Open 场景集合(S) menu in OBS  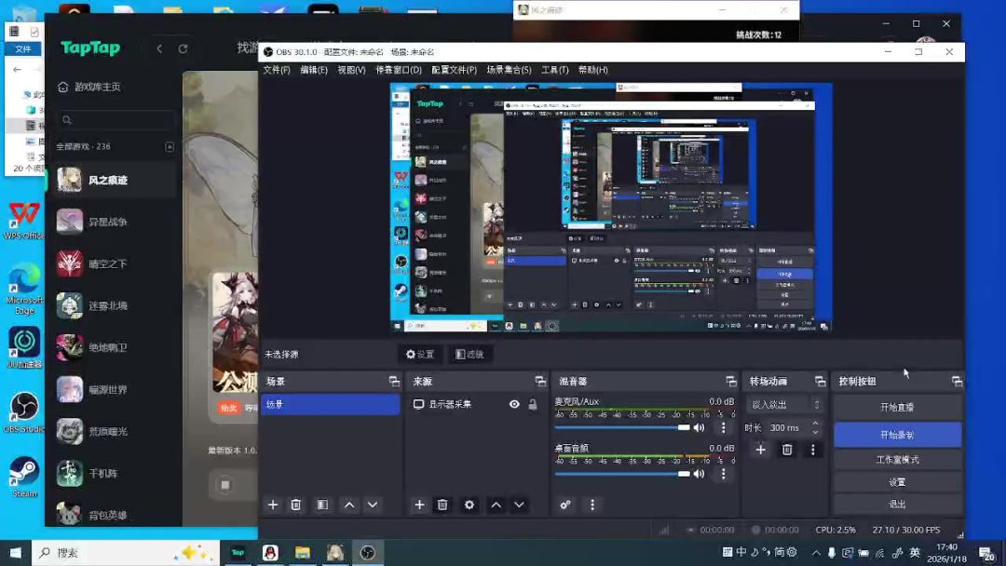(509, 70)
